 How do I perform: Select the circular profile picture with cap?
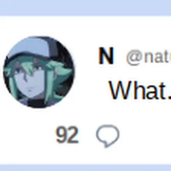click(x=39, y=72)
